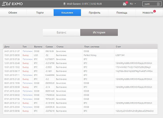Image resolution: width=163 pixels, height=118 pixels.
Task: Click Зачислено in the 08.01.2015 19:55 row
Action: pyautogui.click(x=61, y=83)
